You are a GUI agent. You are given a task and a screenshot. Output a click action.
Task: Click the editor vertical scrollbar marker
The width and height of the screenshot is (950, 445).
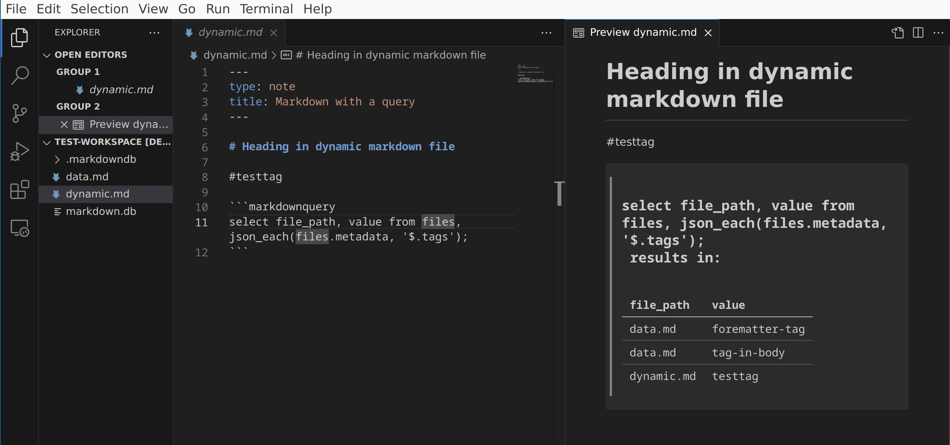pyautogui.click(x=559, y=193)
